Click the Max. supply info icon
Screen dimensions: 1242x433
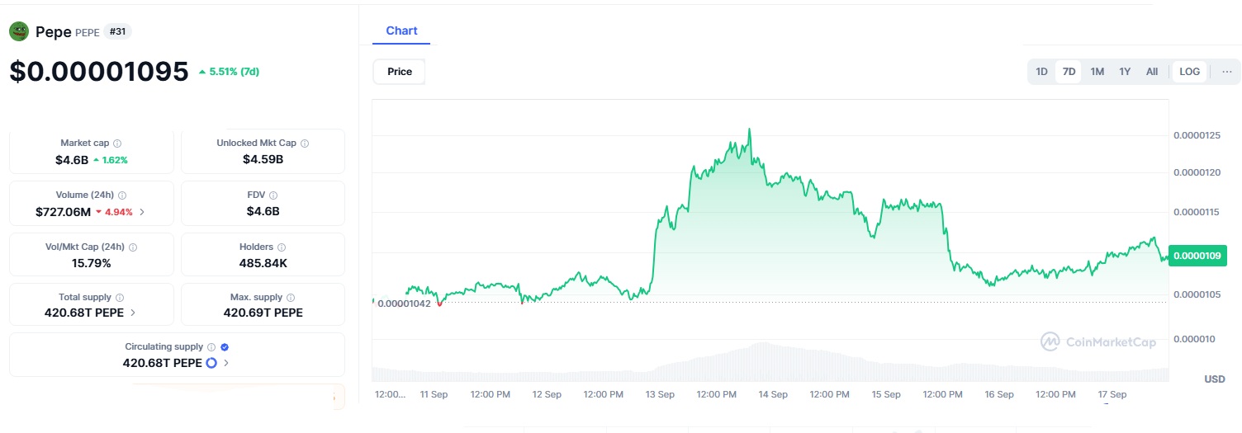(x=291, y=298)
